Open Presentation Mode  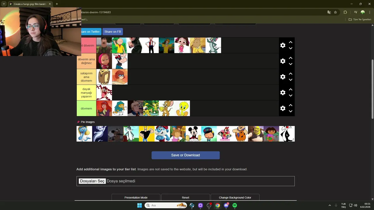pos(136,197)
